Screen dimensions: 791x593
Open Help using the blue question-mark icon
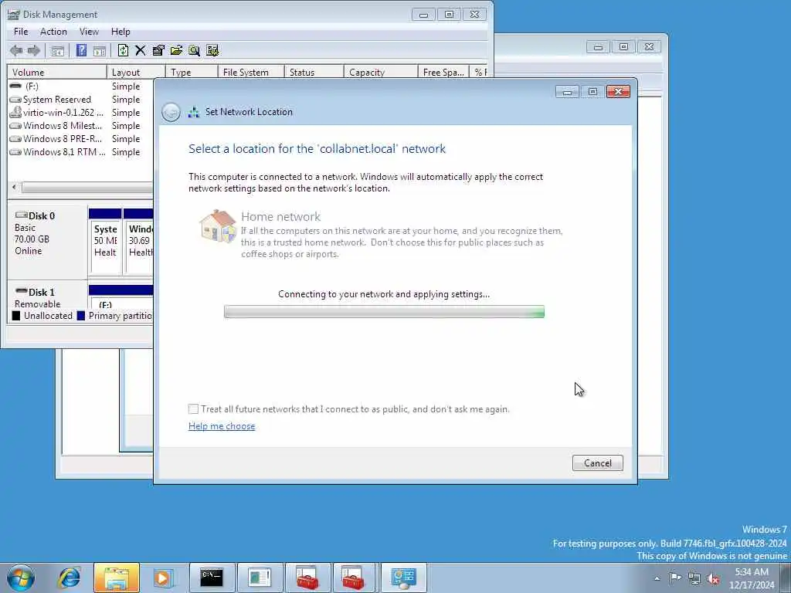(x=81, y=50)
